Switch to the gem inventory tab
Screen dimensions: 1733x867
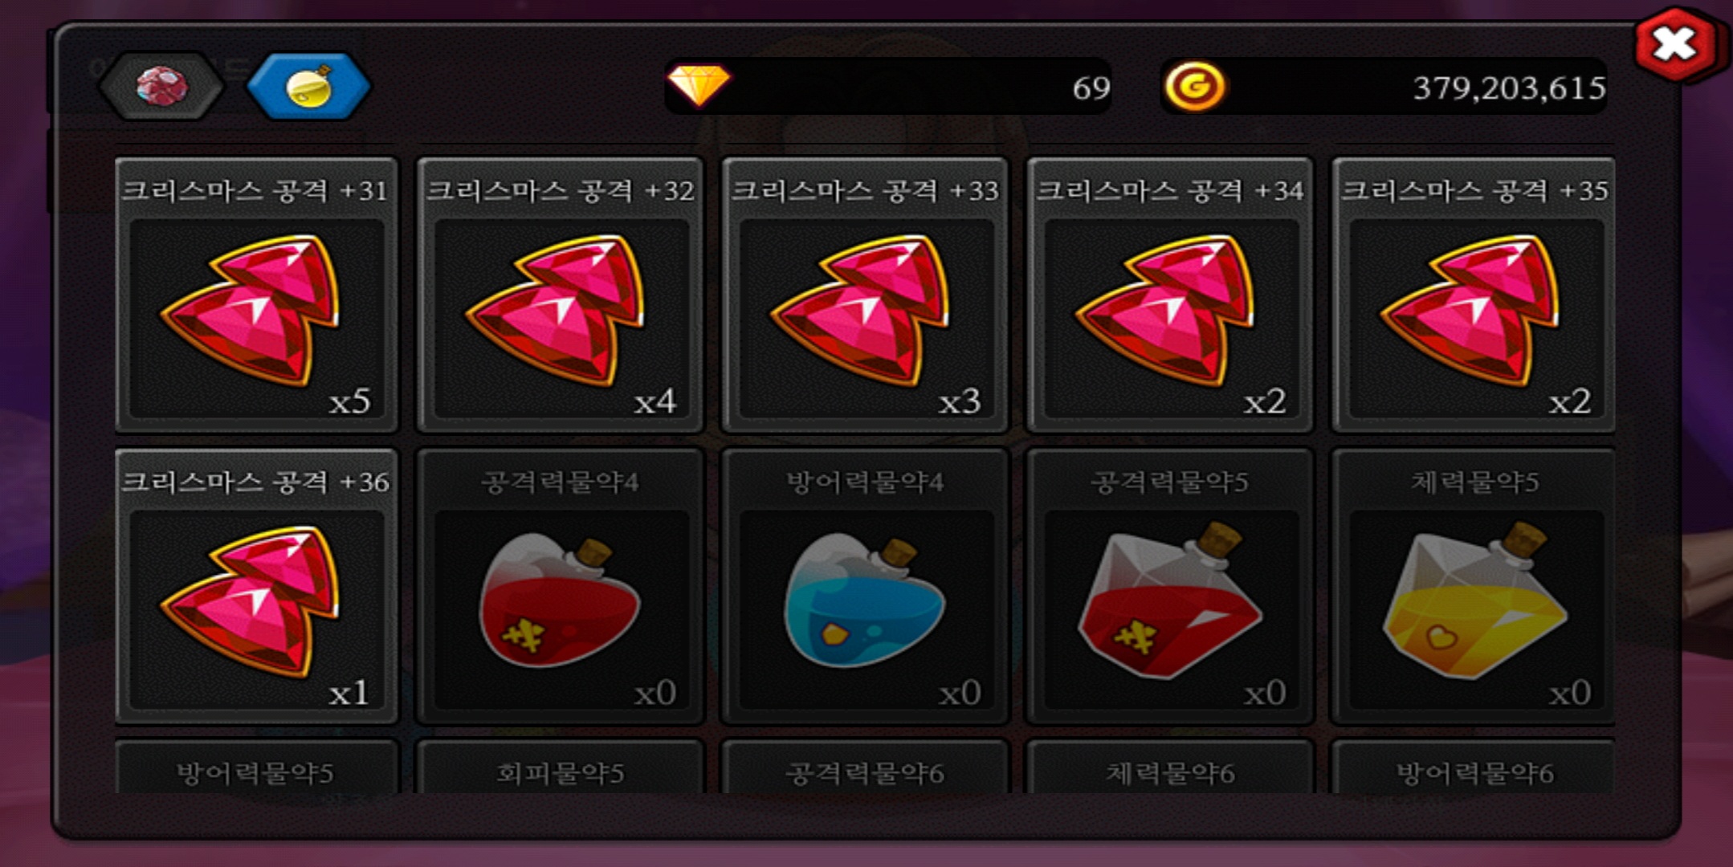(x=161, y=87)
